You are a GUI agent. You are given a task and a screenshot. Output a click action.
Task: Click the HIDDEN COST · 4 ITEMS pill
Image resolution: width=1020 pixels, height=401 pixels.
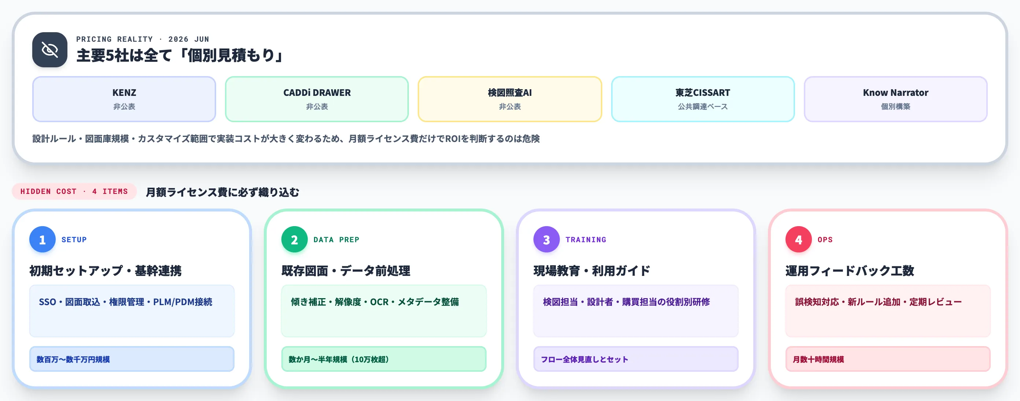(74, 191)
